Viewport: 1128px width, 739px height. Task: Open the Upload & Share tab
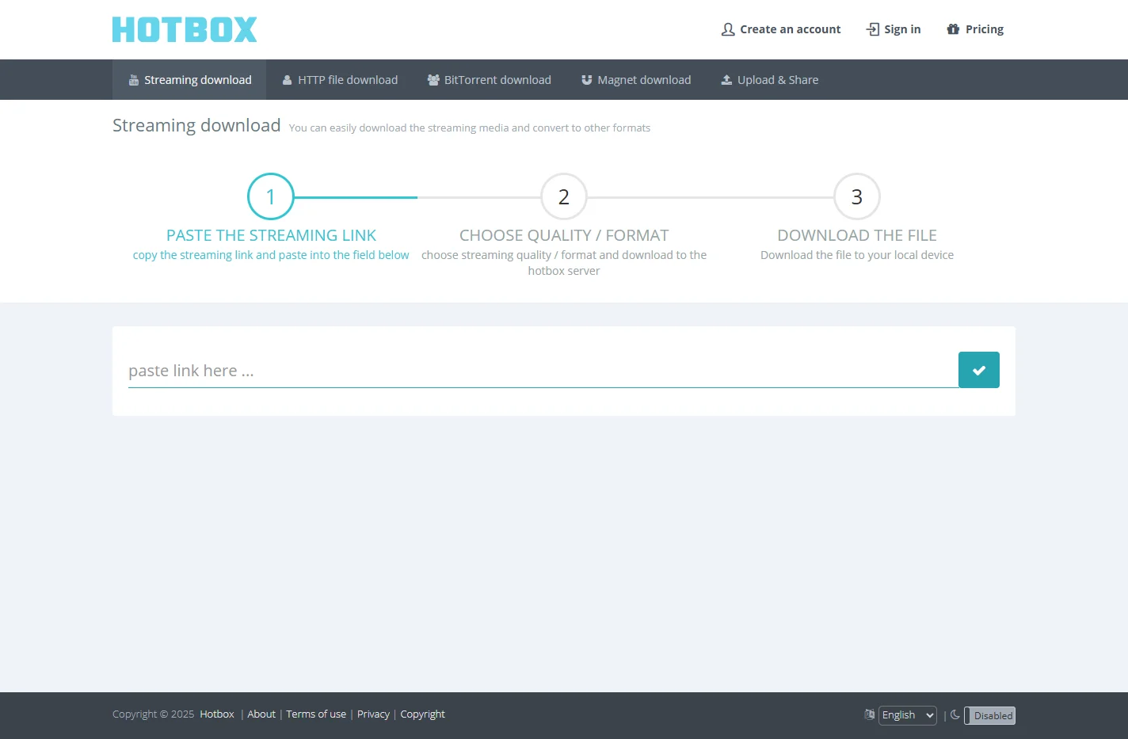[x=770, y=80]
